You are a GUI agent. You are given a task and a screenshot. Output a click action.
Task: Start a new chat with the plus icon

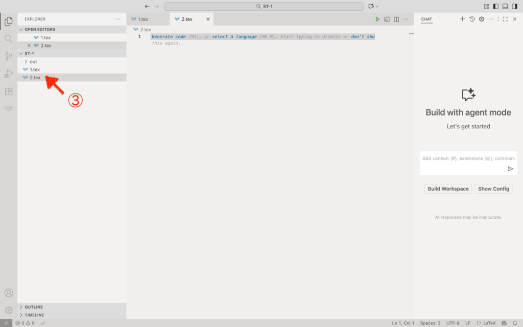click(x=462, y=19)
